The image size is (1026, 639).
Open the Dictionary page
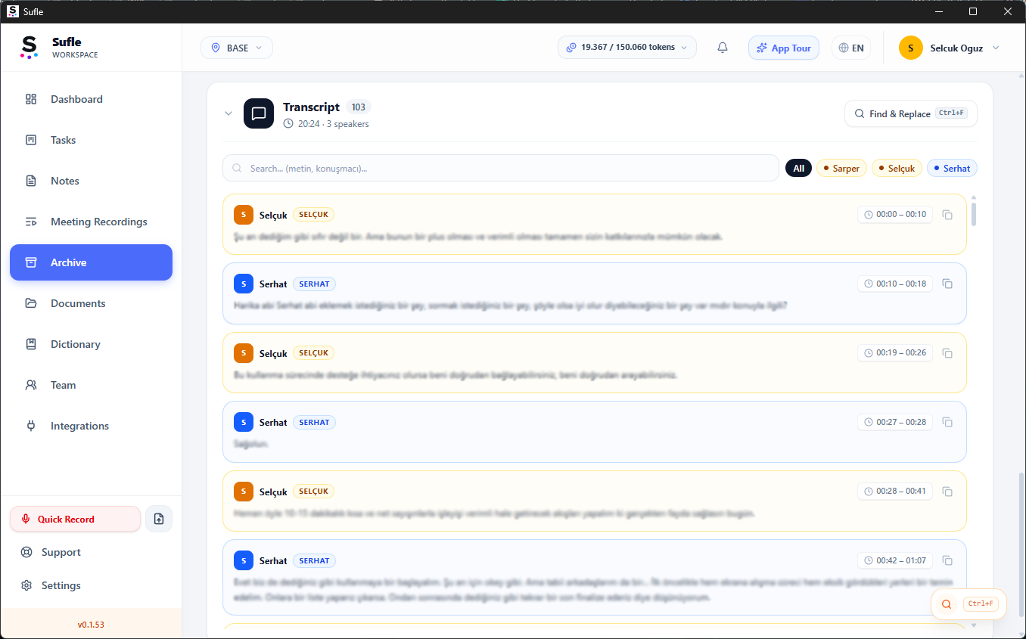point(91,344)
